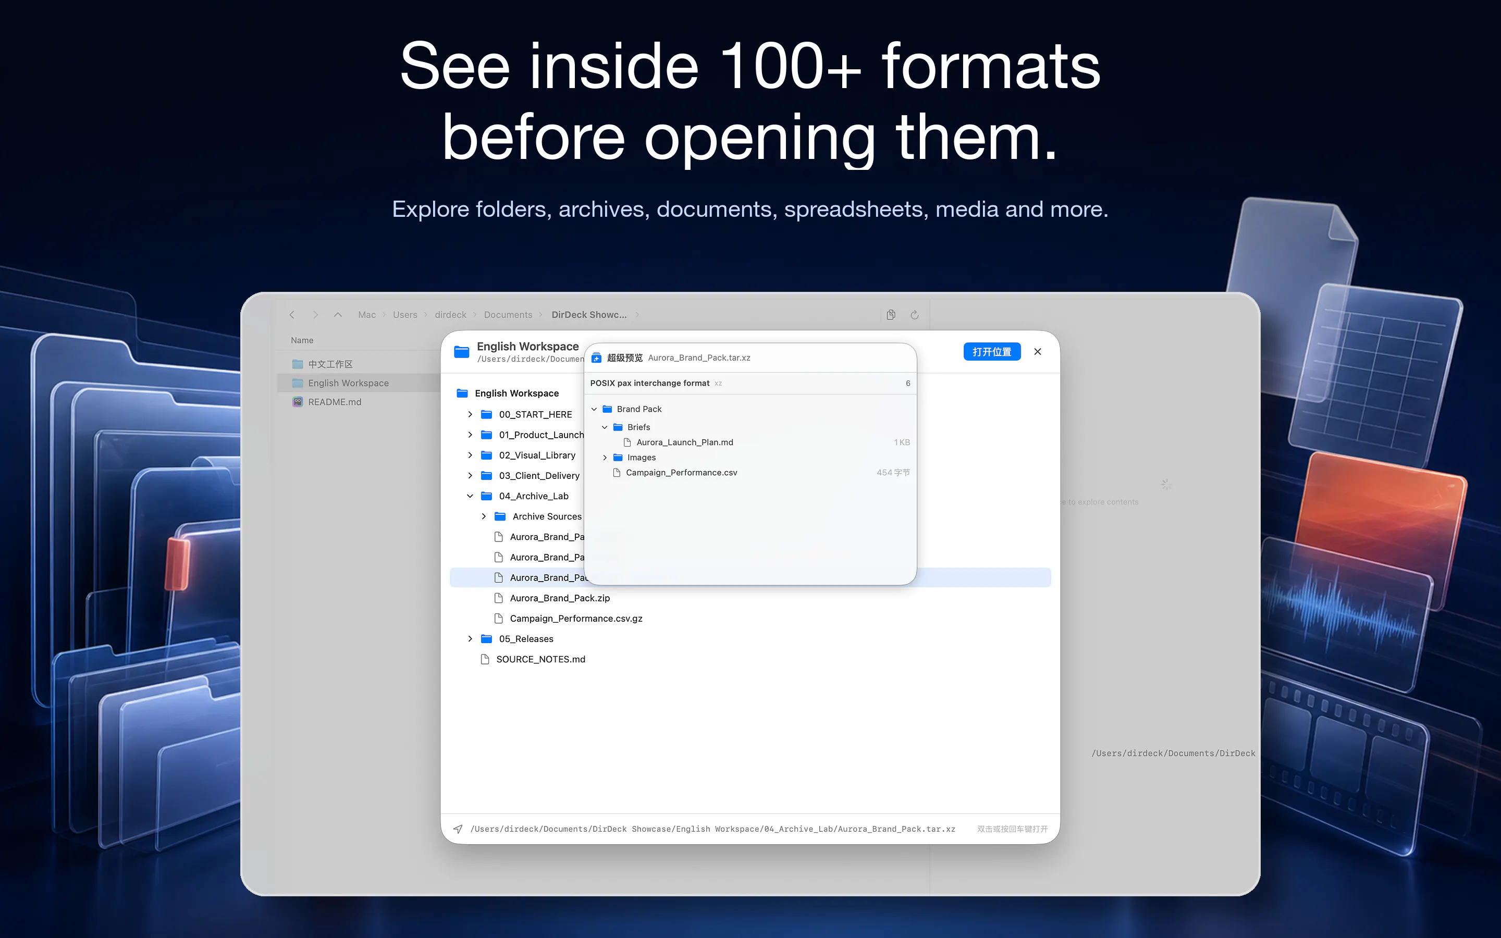Select 05_Releases folder name
The height and width of the screenshot is (938, 1501).
tap(526, 639)
